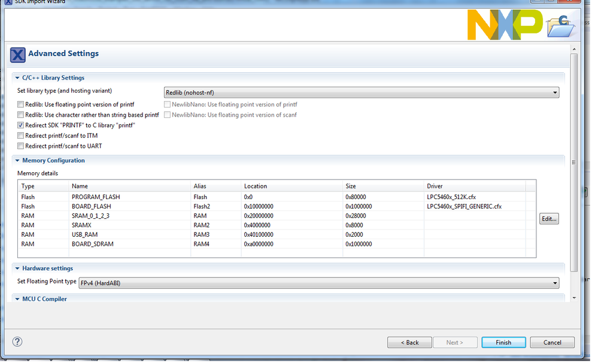Collapse the C/C++ Library Settings section
Screen dimensions: 598x363
click(x=17, y=78)
